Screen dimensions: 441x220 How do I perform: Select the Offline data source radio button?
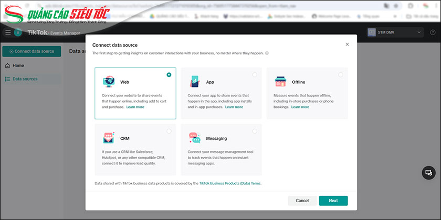click(x=341, y=74)
